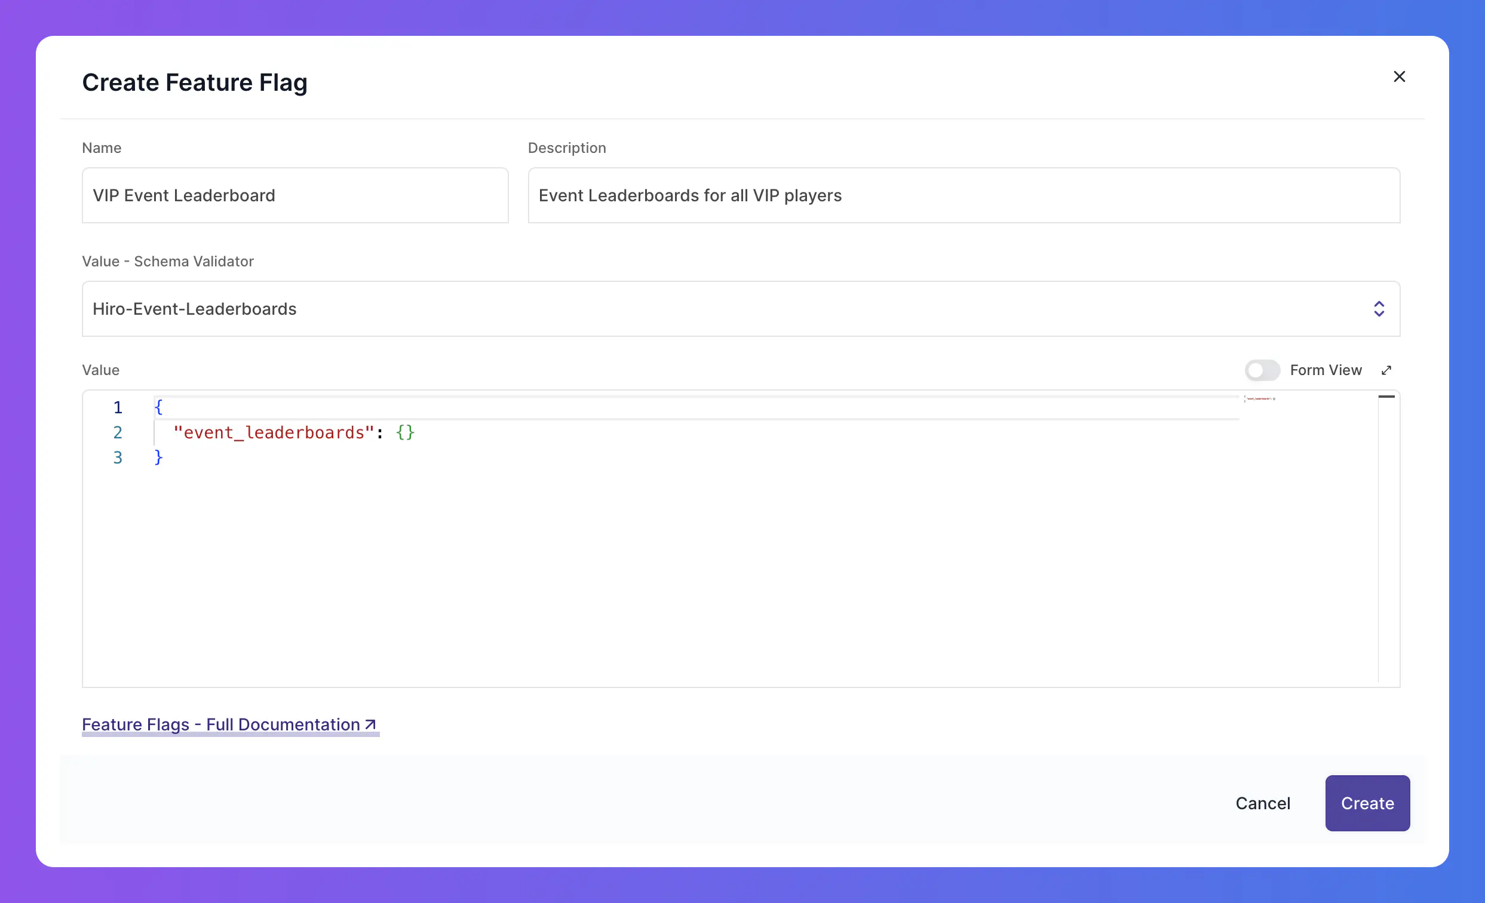
Task: Click the external link icon on Value field
Action: pos(1386,370)
